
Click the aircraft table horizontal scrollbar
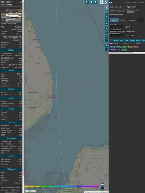(127, 53)
